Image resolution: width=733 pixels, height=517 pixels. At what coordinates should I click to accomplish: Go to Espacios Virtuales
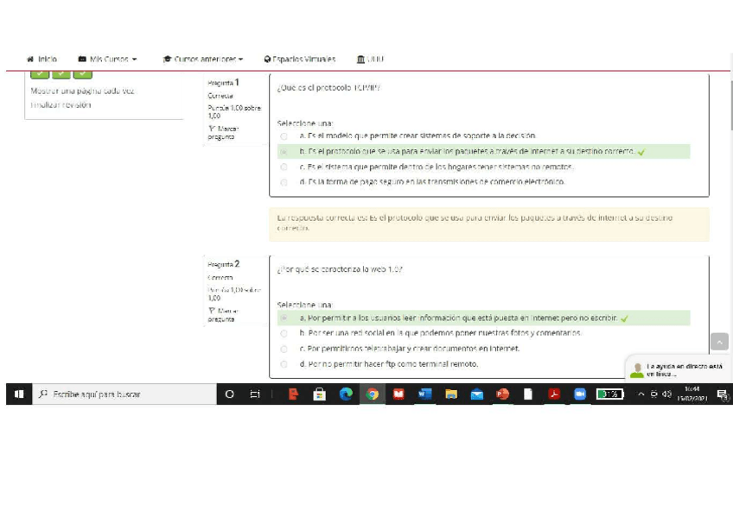[300, 60]
